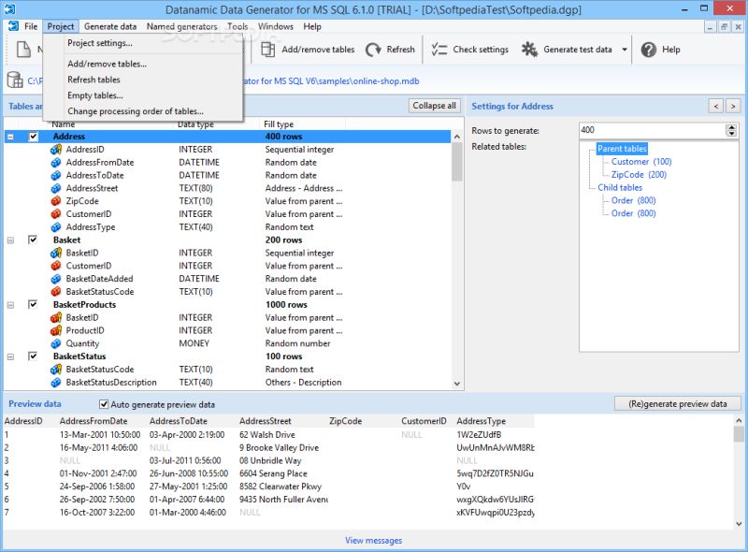
Task: Click the Generate test data toolbar icon
Action: [529, 51]
